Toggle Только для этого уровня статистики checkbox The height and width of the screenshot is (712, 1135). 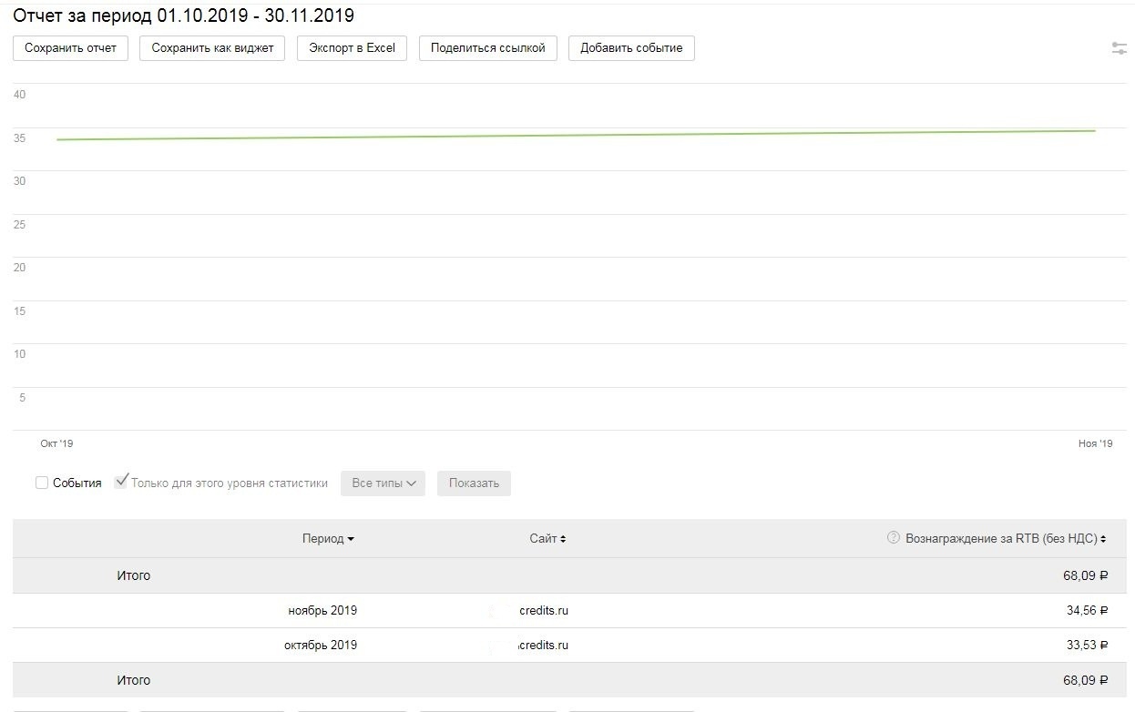point(121,483)
